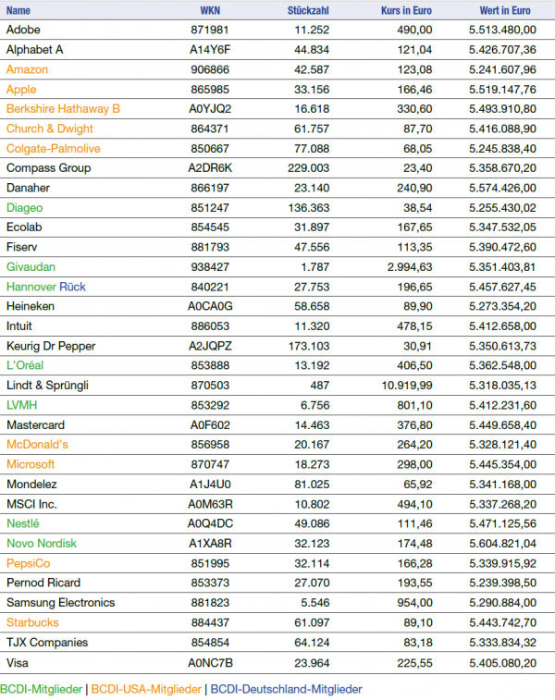Click the BCDI-Mitglieder legend label

pyautogui.click(x=41, y=689)
